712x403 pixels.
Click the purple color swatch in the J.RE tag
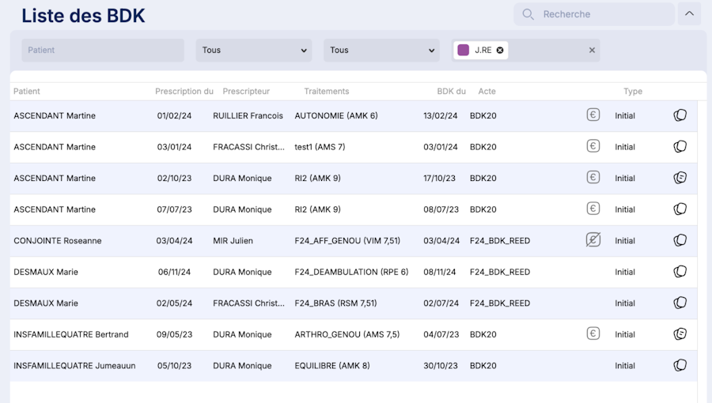point(464,51)
